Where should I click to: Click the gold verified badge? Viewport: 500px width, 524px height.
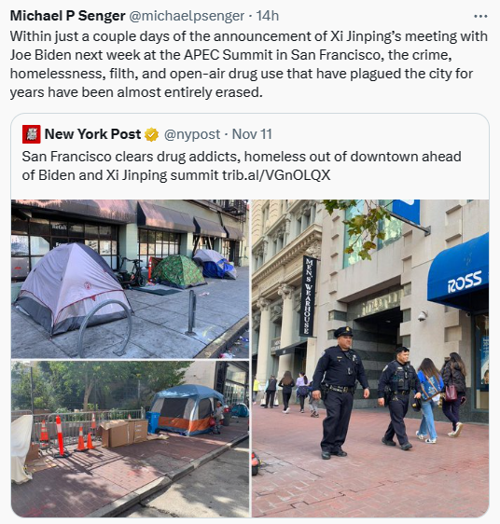pyautogui.click(x=151, y=134)
